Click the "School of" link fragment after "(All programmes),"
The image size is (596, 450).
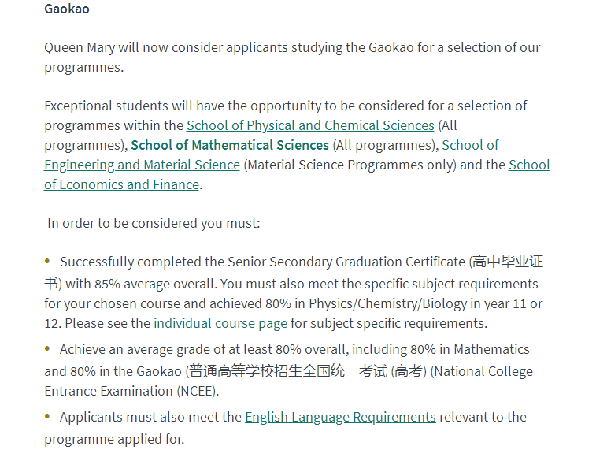[x=470, y=145]
